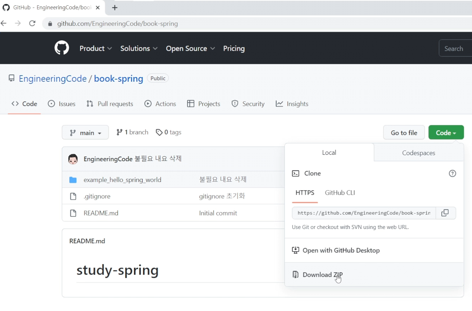Click the zip file icon beside Download ZIP
Viewport: 472px width, 311px height.
click(x=295, y=275)
